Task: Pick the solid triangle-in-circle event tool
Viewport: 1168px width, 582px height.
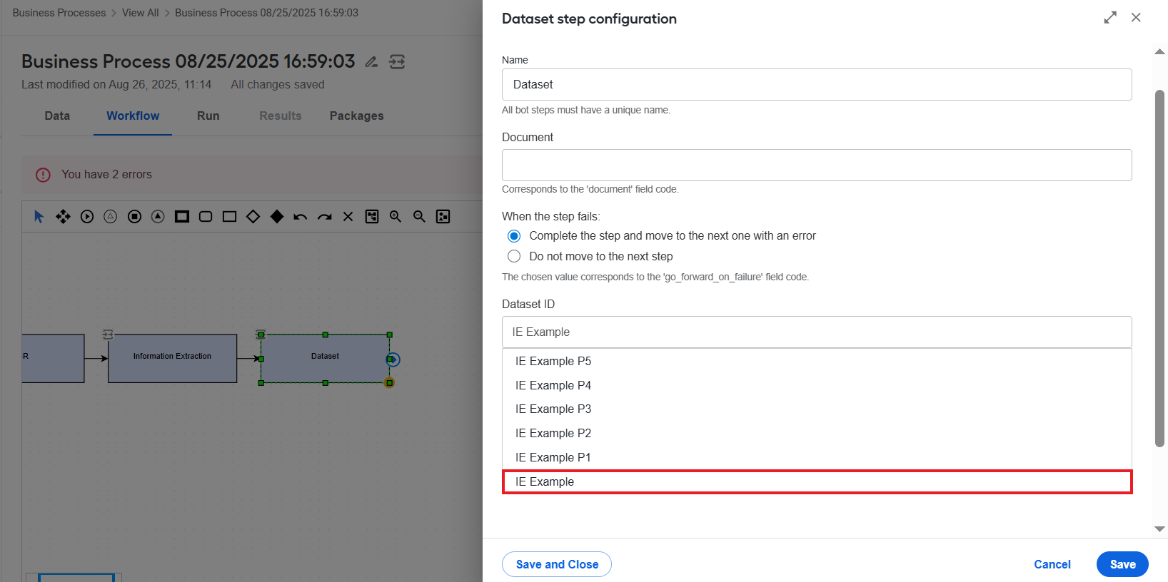Action: (x=158, y=217)
